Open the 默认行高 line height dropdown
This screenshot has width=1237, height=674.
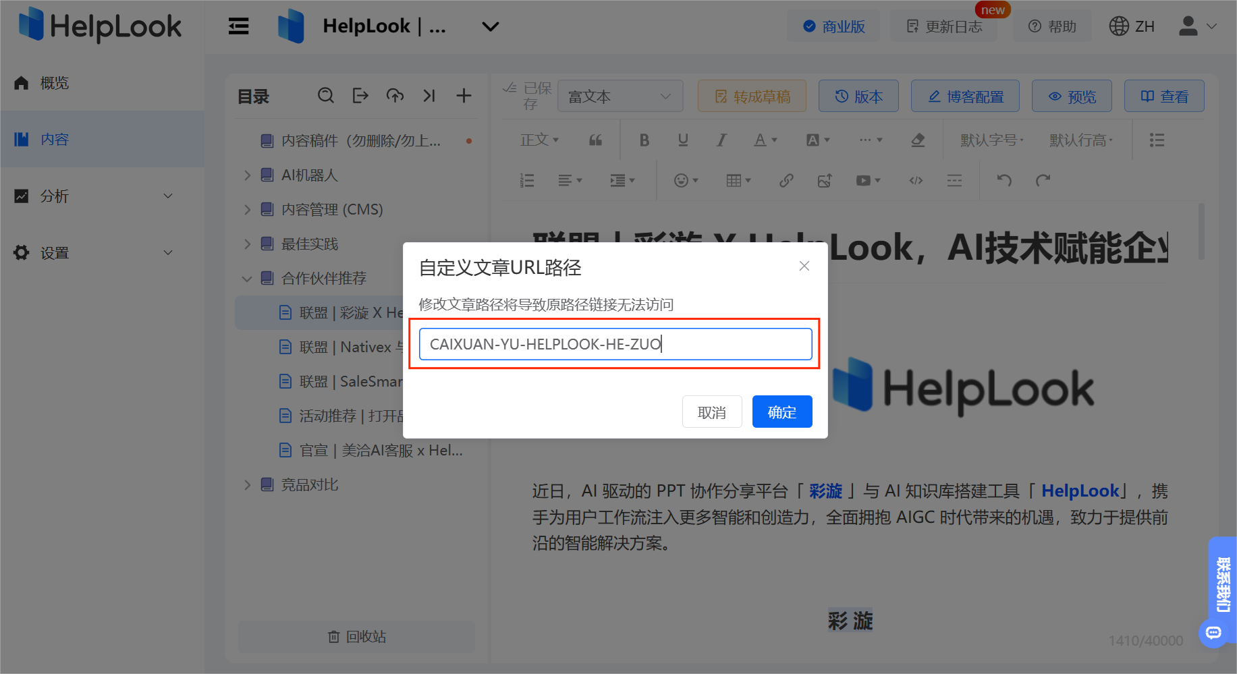(x=1081, y=140)
